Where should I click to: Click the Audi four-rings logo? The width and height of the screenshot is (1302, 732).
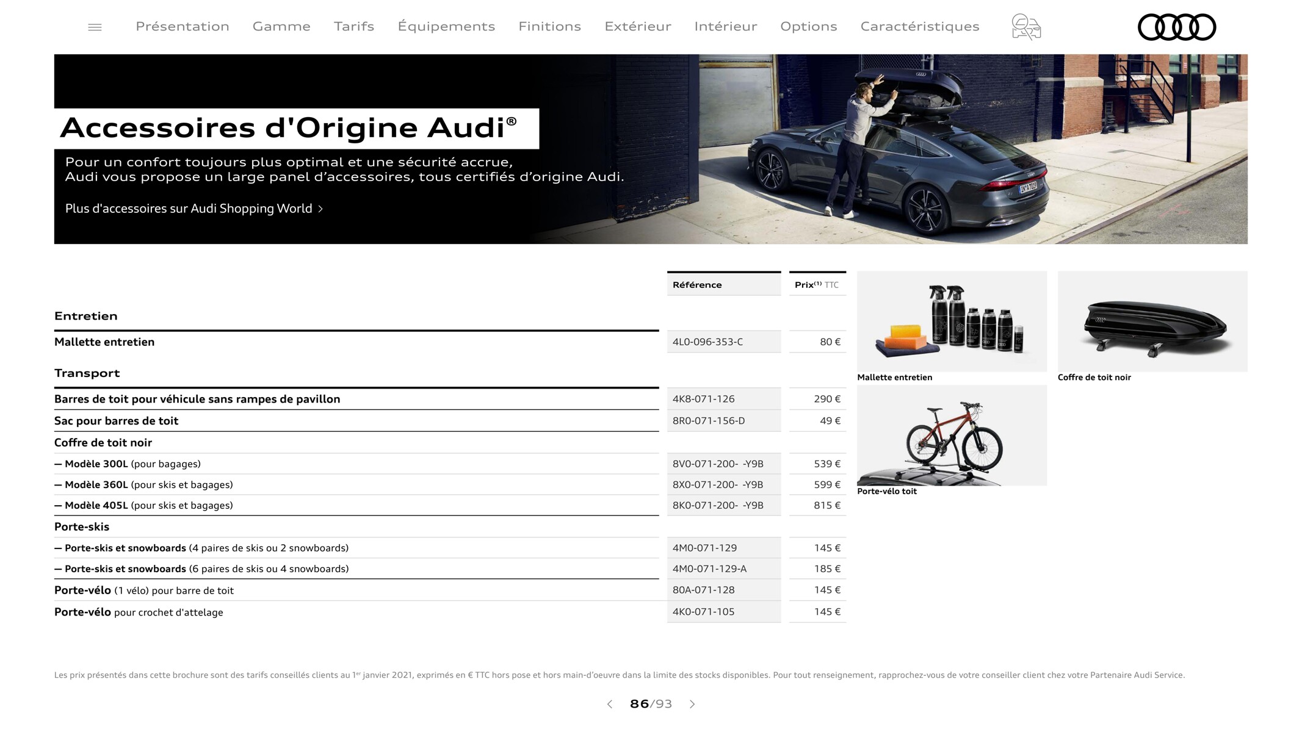click(x=1177, y=27)
